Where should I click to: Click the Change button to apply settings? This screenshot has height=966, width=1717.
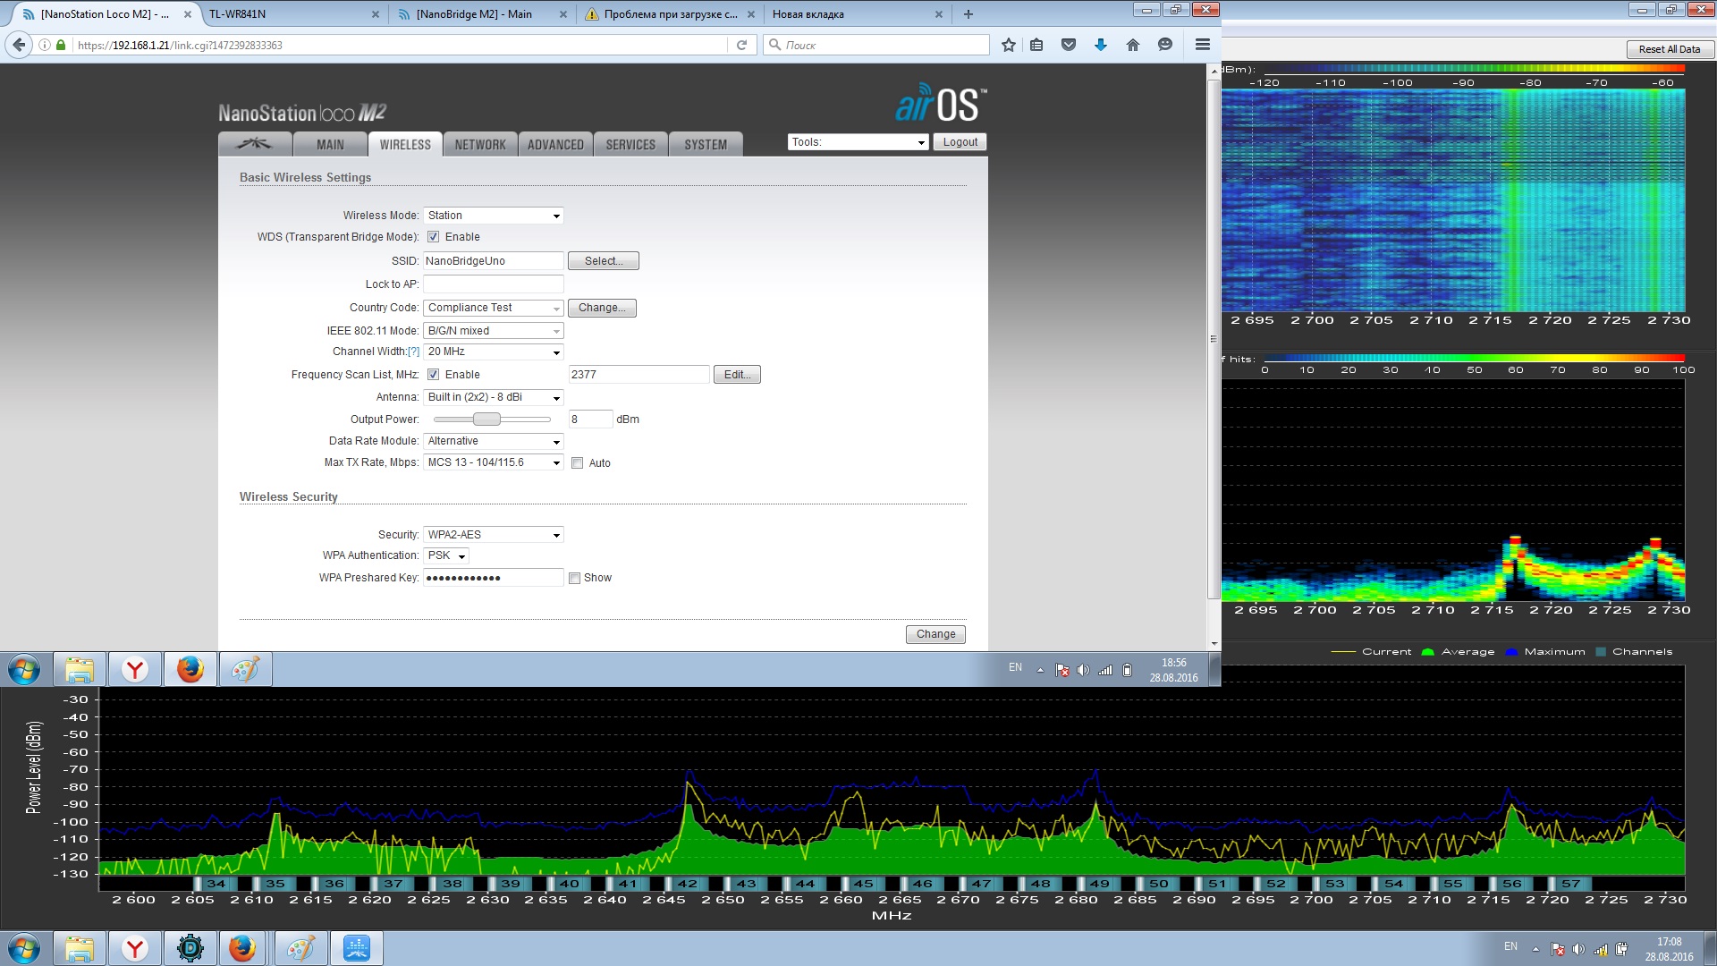click(x=935, y=634)
